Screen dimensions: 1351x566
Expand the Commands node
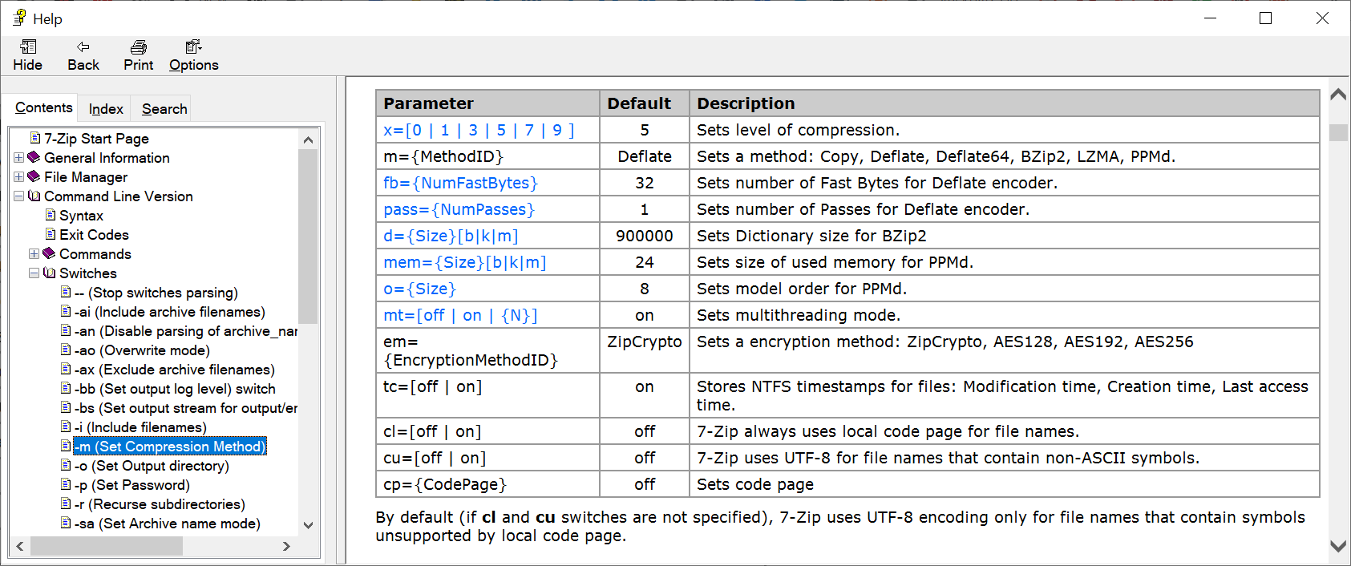point(34,254)
